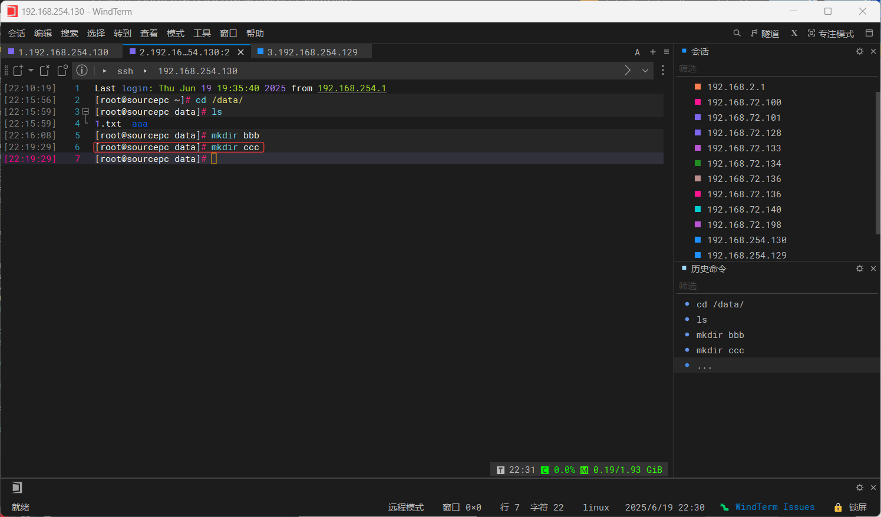
Task: Click the green WindTerm bug icon in status bar
Action: pos(724,507)
